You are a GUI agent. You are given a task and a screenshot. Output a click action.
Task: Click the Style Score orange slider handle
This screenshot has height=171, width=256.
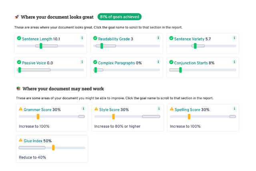(113, 117)
